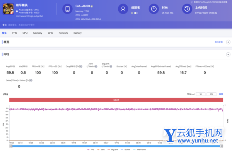The height and width of the screenshot is (151, 232).
Task: Click help icon next to Jank (/10min)
Action: click(x=96, y=66)
